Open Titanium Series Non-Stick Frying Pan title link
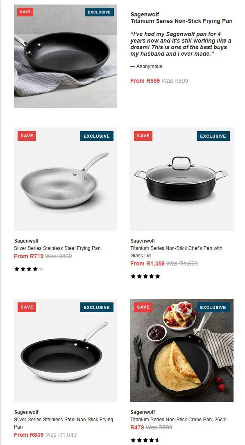Image resolution: width=245 pixels, height=445 pixels. pos(181,21)
